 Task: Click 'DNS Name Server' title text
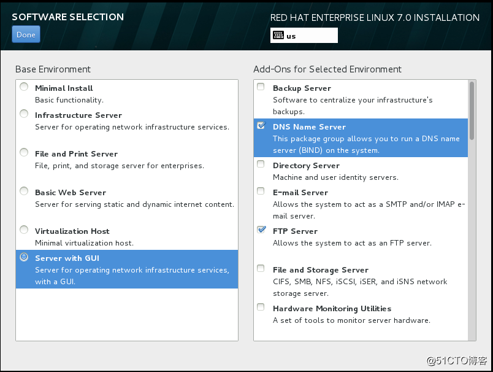tap(310, 127)
